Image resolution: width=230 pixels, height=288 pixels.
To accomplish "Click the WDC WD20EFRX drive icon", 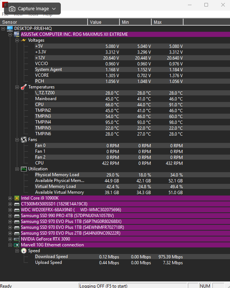I will (x=17, y=210).
